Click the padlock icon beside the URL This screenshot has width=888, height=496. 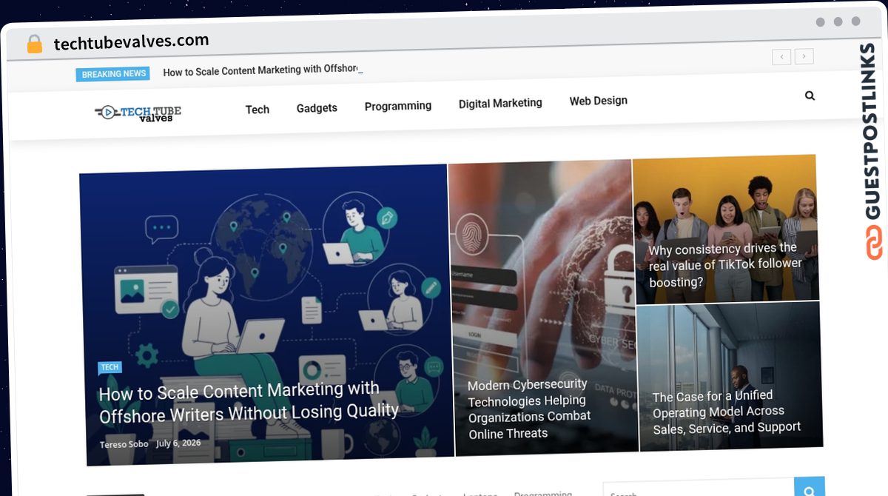click(34, 44)
